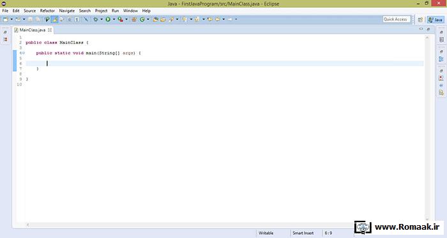Maximize the editor area
Screen dimensions: 447x238
428,29
